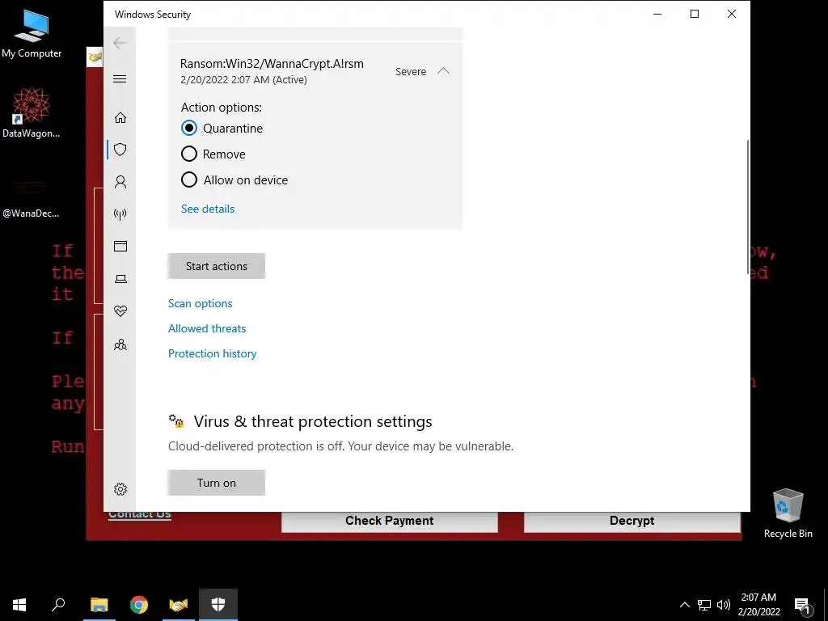Click Ransom:Win32/WannaCrypt.A!rsm threat name
Screen dimensions: 828x621
pos(272,64)
